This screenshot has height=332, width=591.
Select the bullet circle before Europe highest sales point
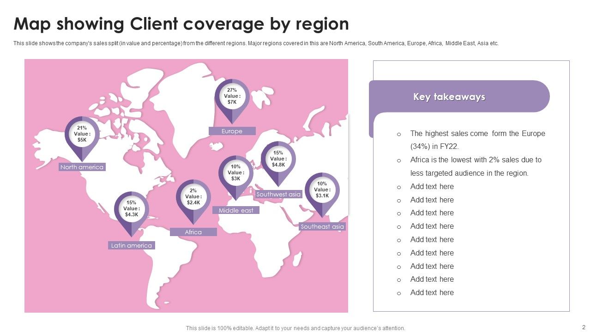click(399, 134)
